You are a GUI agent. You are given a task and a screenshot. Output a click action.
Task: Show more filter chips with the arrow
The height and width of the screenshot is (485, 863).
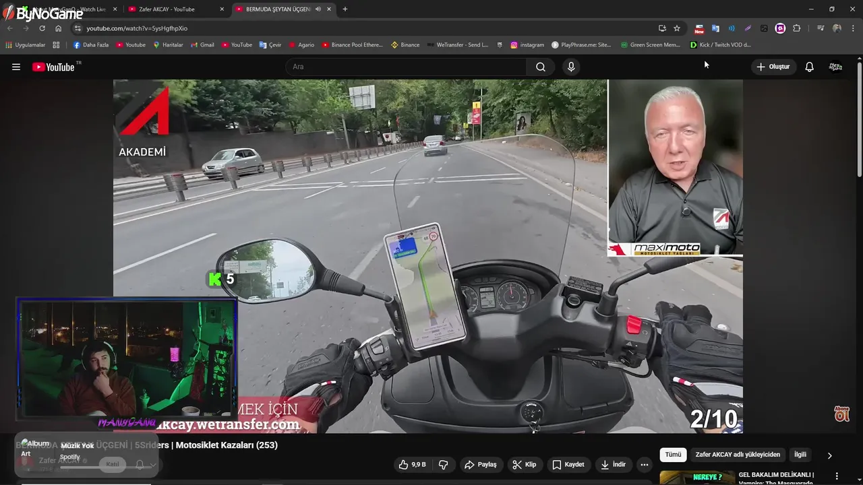[x=829, y=455]
